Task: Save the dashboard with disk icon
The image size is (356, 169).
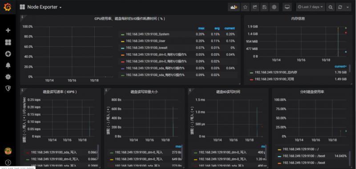Action: point(264,7)
